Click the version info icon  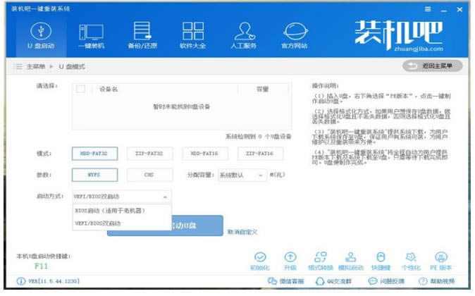tap(21, 281)
